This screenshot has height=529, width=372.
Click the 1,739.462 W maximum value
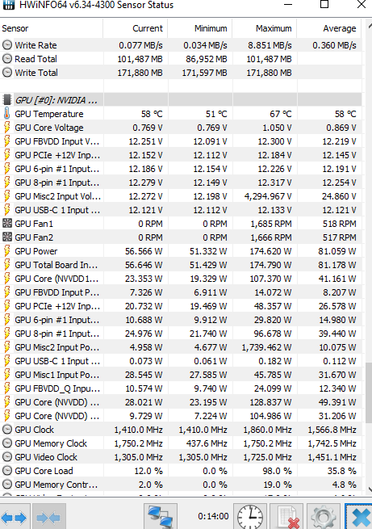point(266,347)
